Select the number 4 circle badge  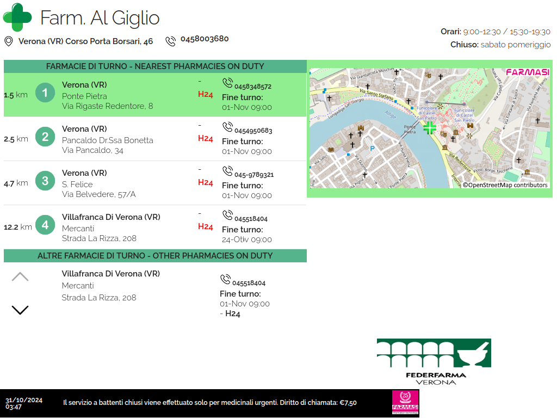[45, 225]
